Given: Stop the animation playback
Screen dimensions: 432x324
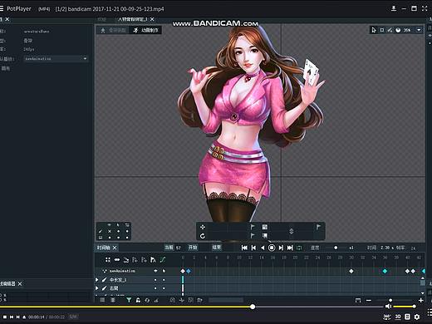Looking at the screenshot, I should [x=272, y=248].
